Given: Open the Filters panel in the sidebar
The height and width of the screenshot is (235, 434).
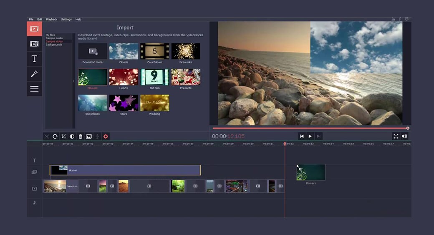Looking at the screenshot, I should [x=34, y=44].
